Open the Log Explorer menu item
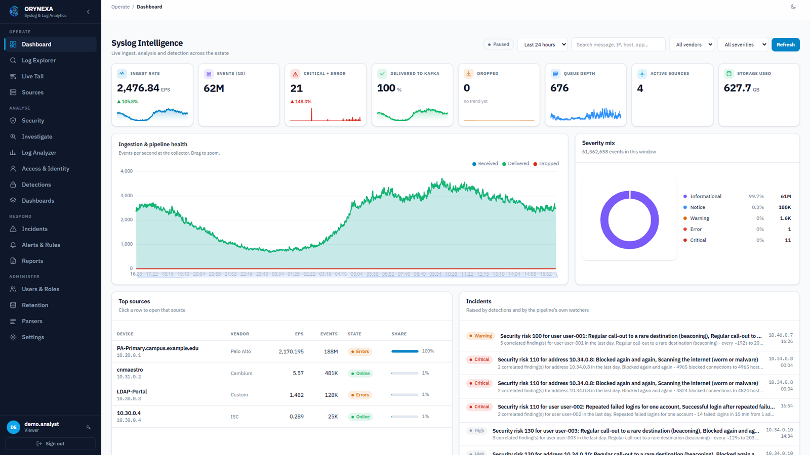 point(51,60)
